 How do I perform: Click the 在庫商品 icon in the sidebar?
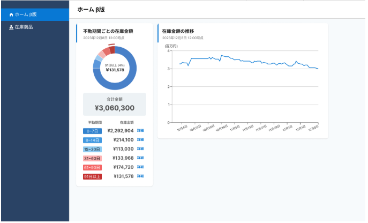(11, 27)
